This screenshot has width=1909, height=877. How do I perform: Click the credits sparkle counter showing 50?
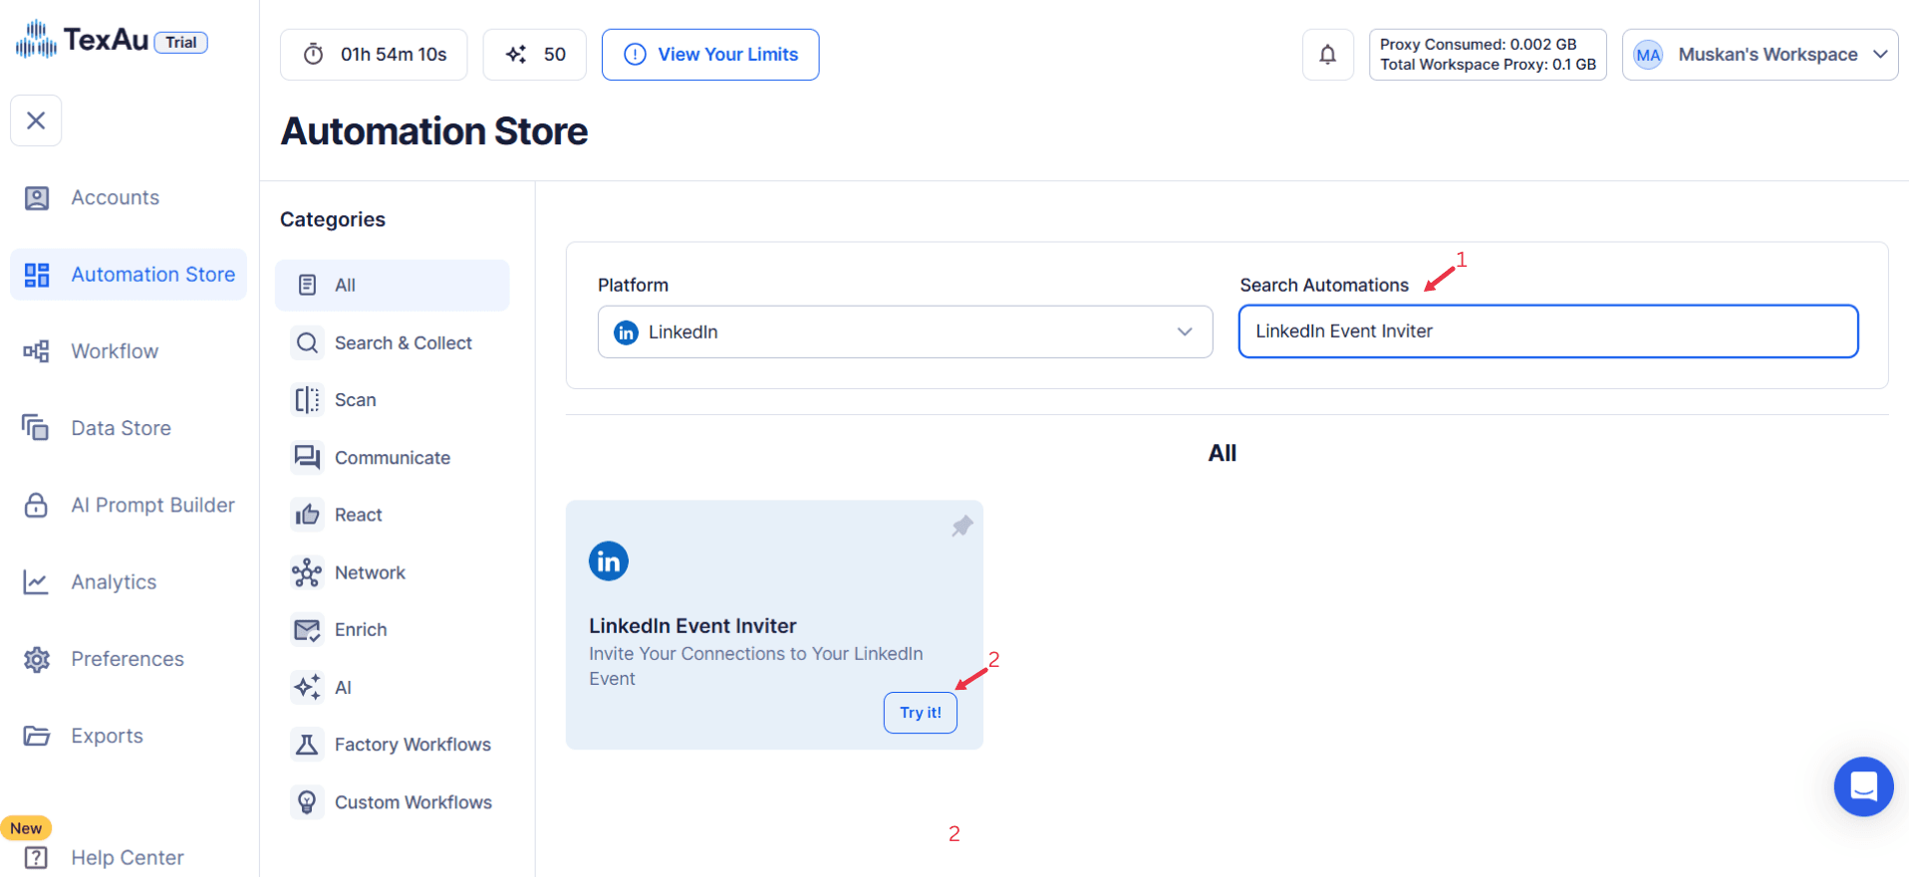point(534,54)
